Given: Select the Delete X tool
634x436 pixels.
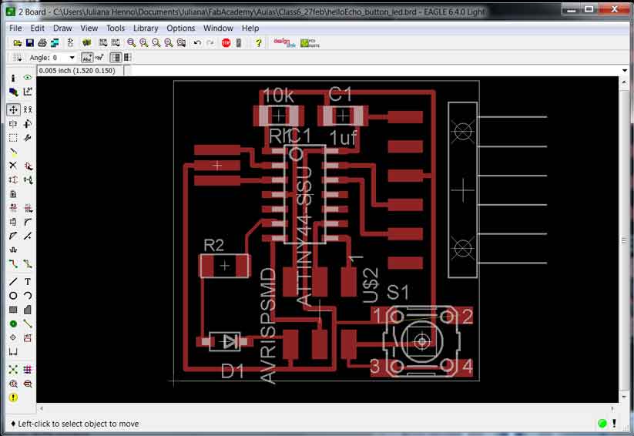Looking at the screenshot, I should [x=13, y=166].
